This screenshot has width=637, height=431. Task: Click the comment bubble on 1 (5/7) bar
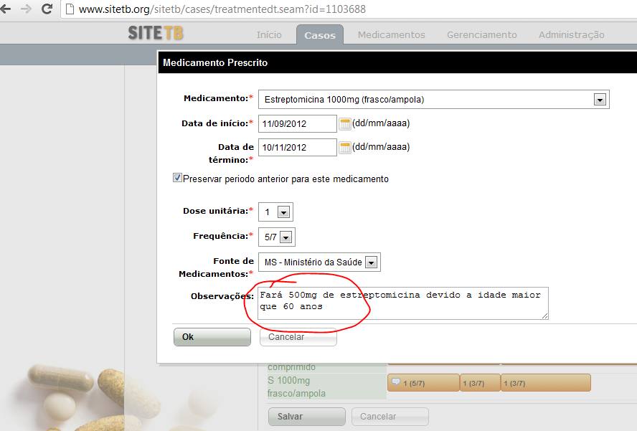pyautogui.click(x=395, y=382)
